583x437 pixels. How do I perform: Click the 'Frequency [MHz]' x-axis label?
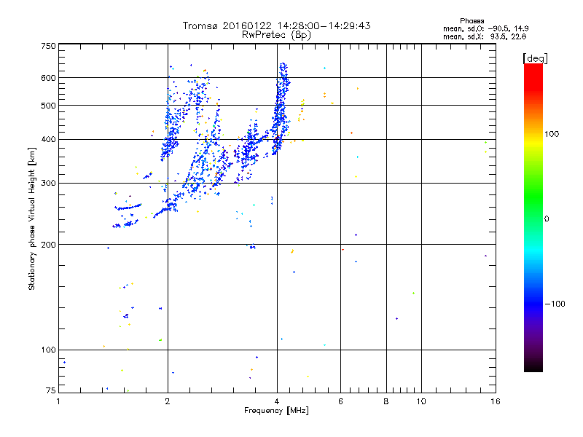[x=276, y=411]
